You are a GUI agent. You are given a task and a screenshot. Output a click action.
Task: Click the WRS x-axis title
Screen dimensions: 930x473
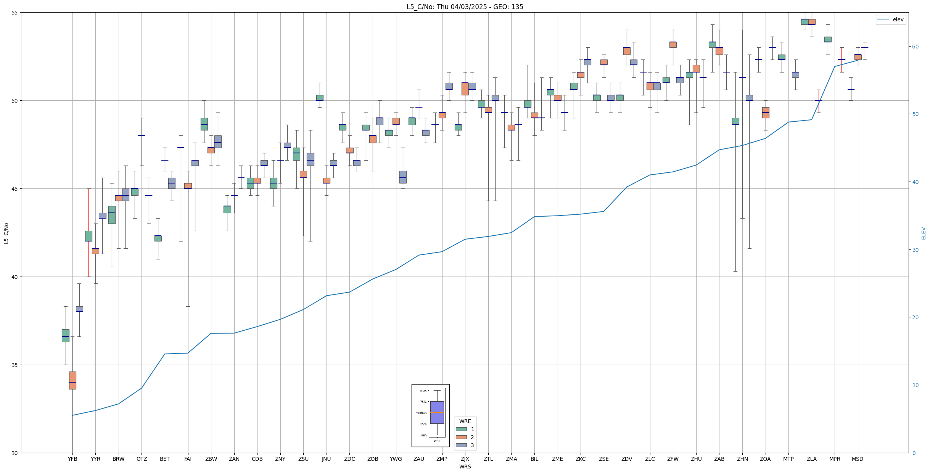(x=465, y=467)
